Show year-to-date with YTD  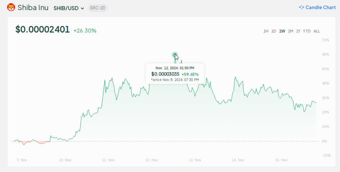(x=307, y=31)
